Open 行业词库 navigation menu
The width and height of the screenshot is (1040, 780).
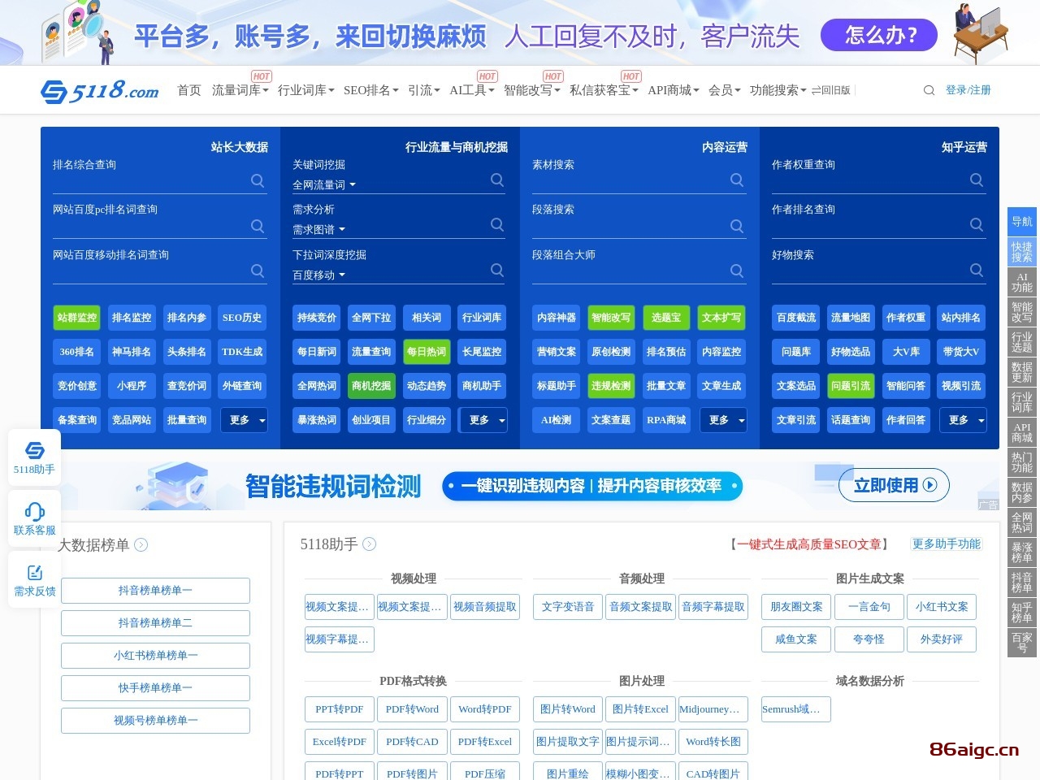(305, 90)
